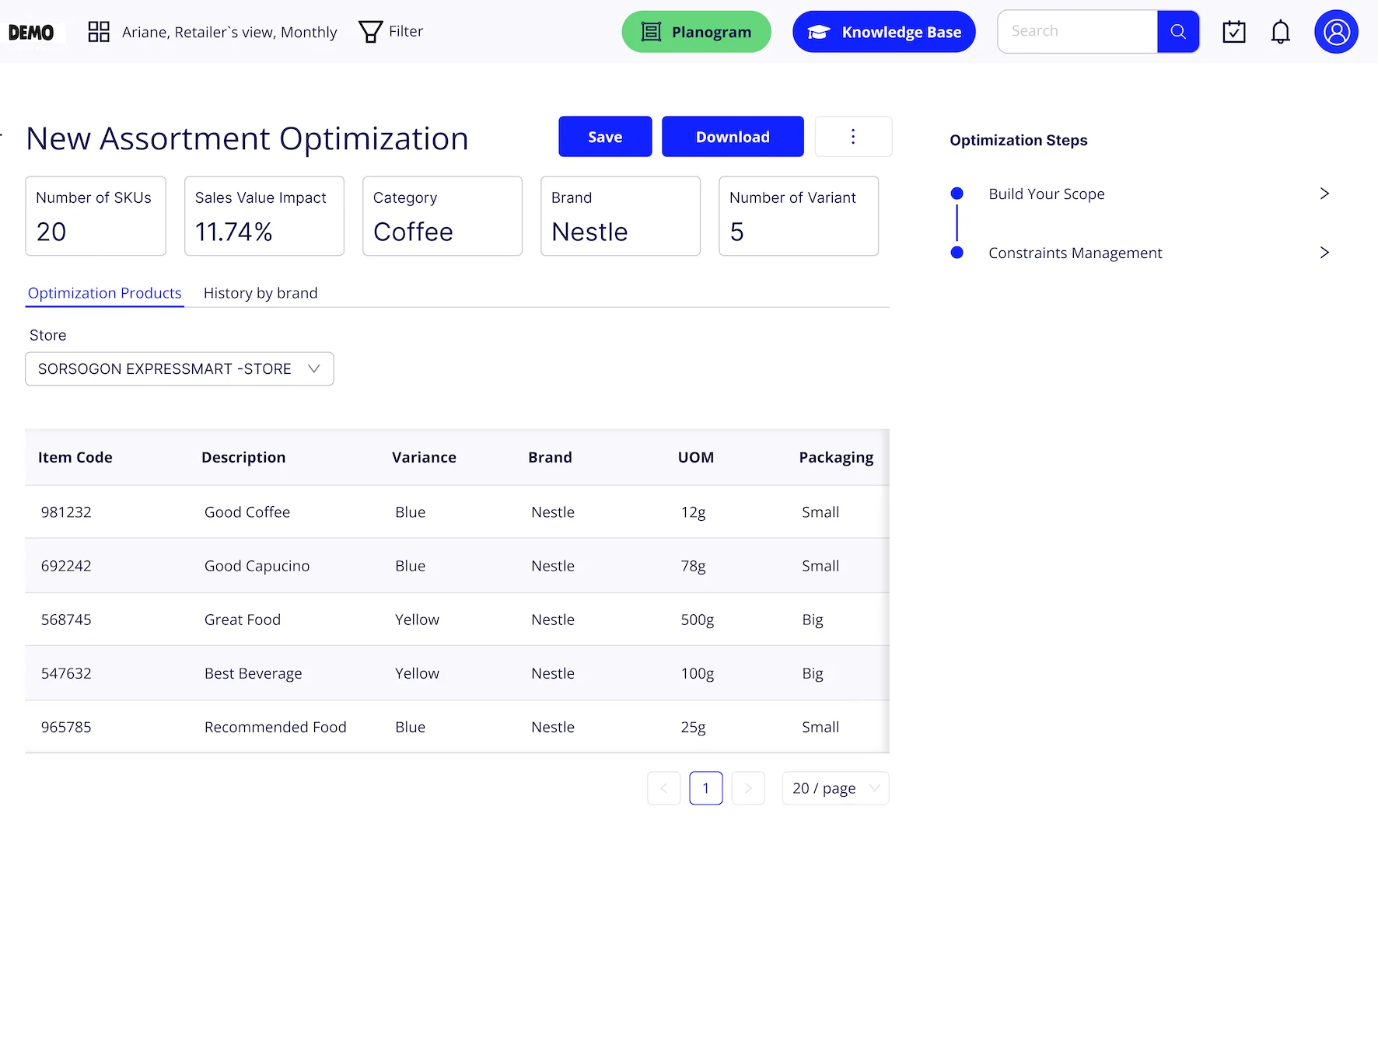Open the dashboard grid icon

pyautogui.click(x=99, y=32)
